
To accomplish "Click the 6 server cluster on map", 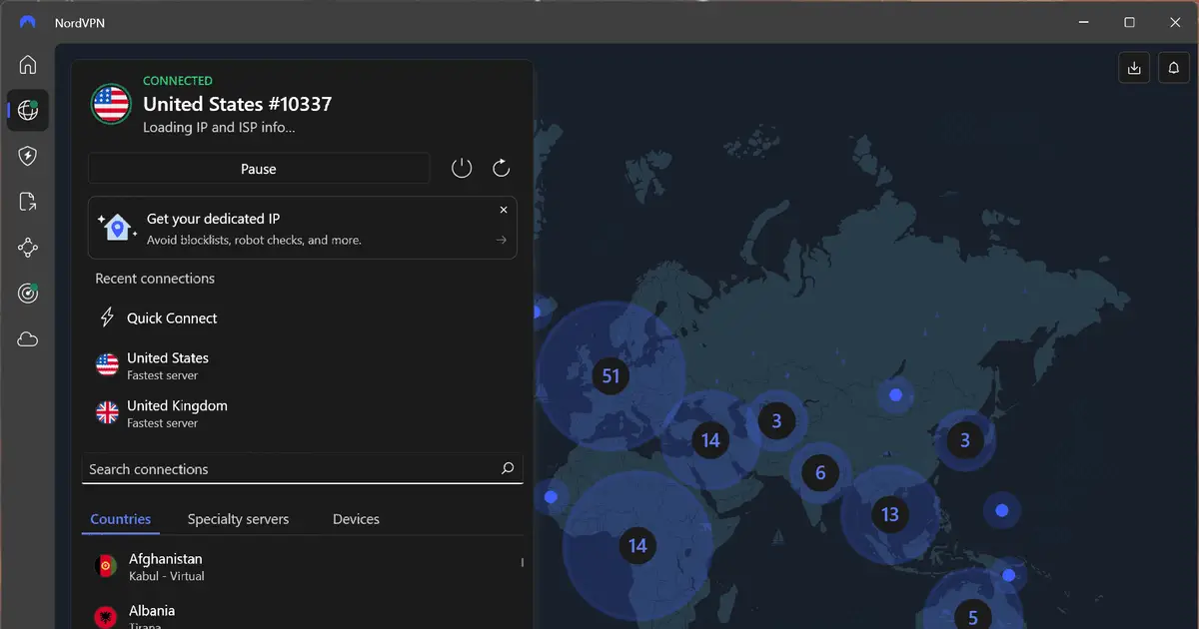I will pyautogui.click(x=820, y=473).
